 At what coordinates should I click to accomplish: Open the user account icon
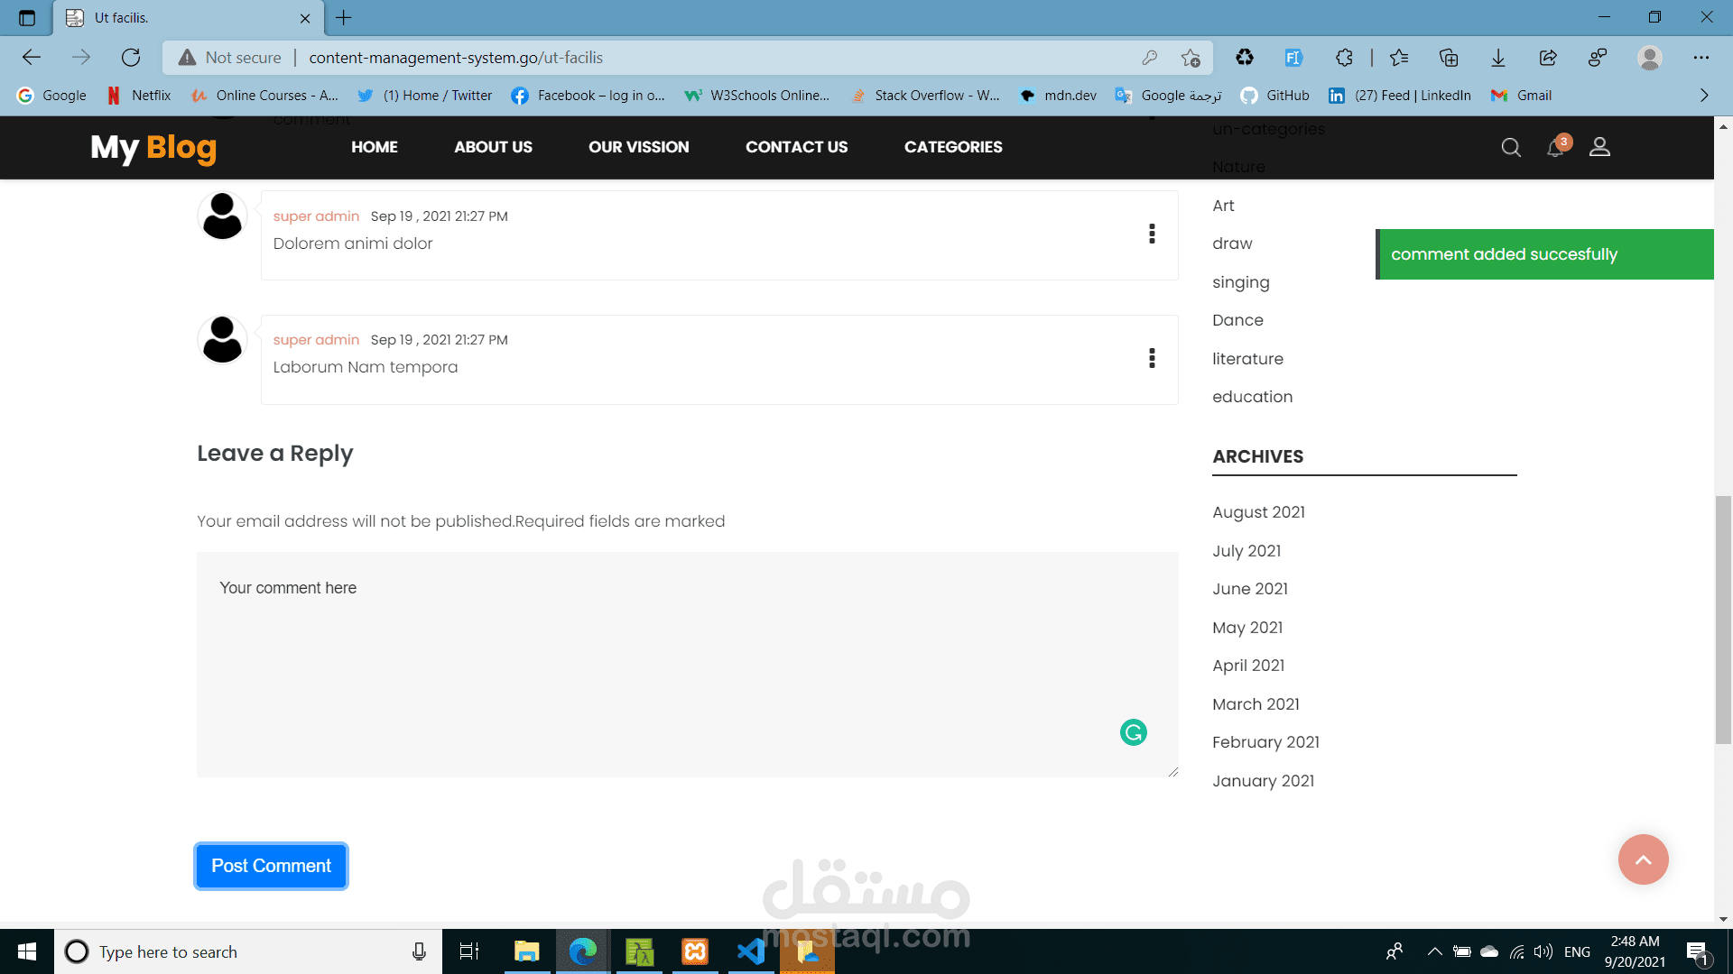click(1599, 147)
